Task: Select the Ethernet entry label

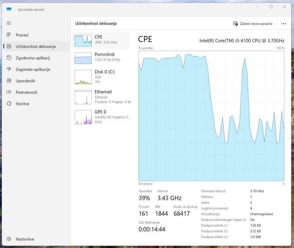Action: 103,92
